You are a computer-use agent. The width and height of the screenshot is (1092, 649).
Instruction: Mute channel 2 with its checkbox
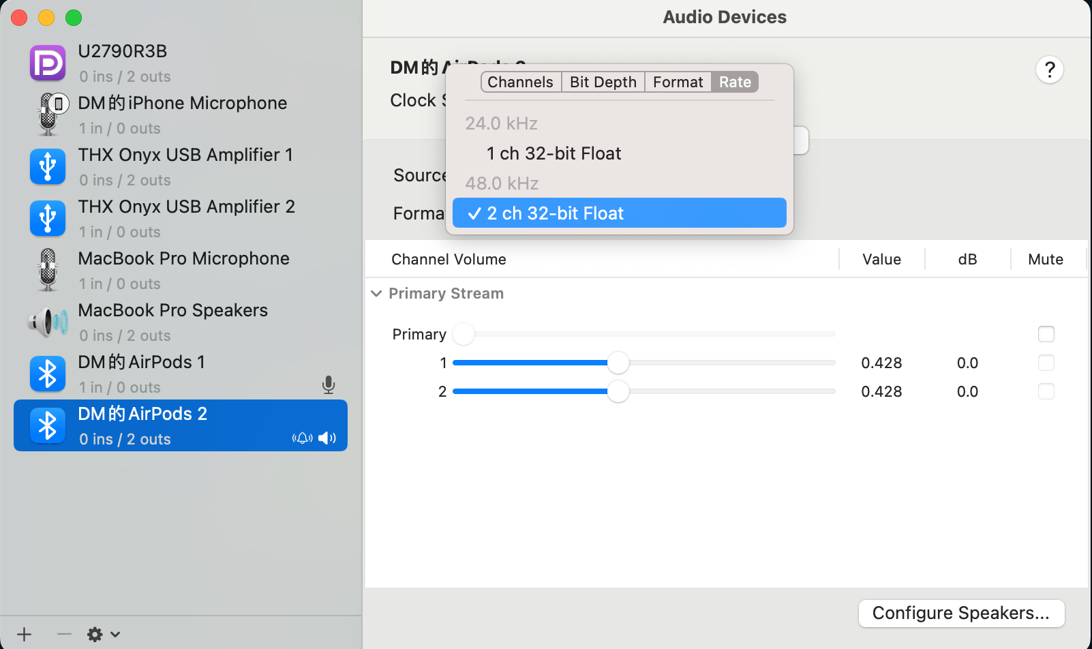(1046, 391)
